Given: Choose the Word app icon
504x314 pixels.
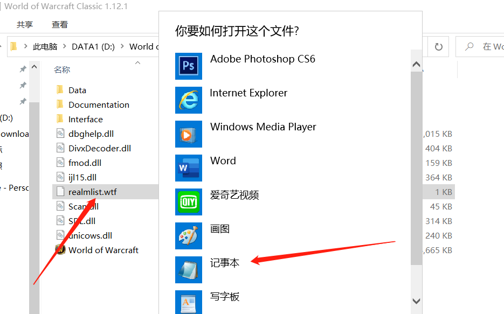Looking at the screenshot, I should coord(188,168).
